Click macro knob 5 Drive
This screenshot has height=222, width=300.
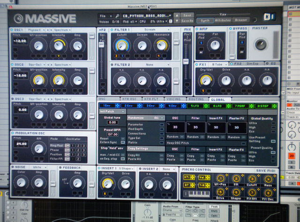(220, 192)
